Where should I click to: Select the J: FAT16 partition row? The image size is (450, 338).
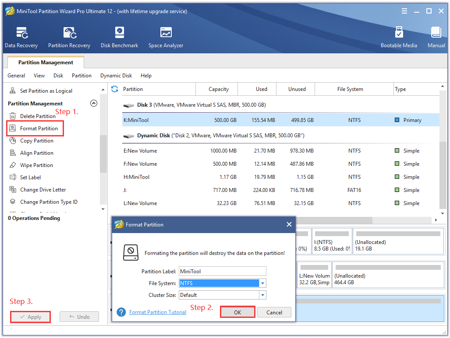(x=281, y=190)
